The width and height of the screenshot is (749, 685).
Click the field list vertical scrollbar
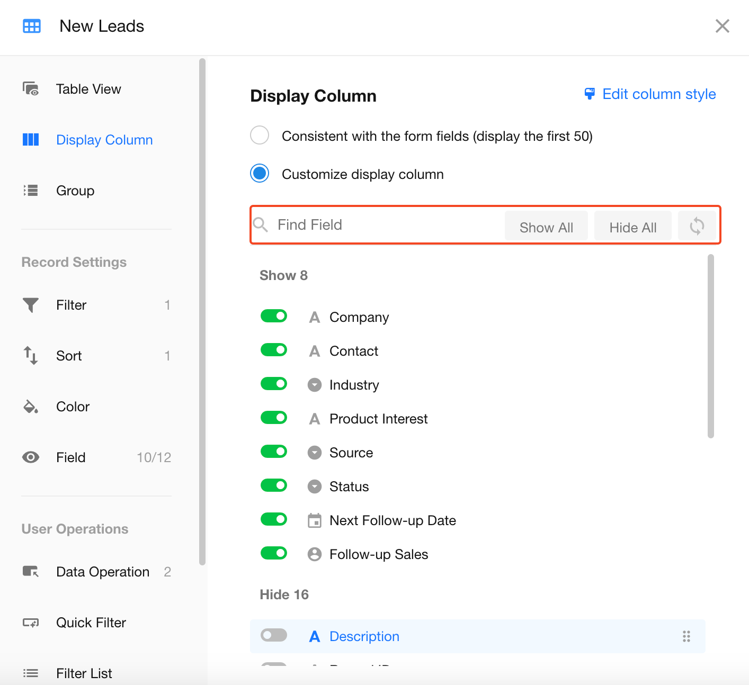click(710, 346)
